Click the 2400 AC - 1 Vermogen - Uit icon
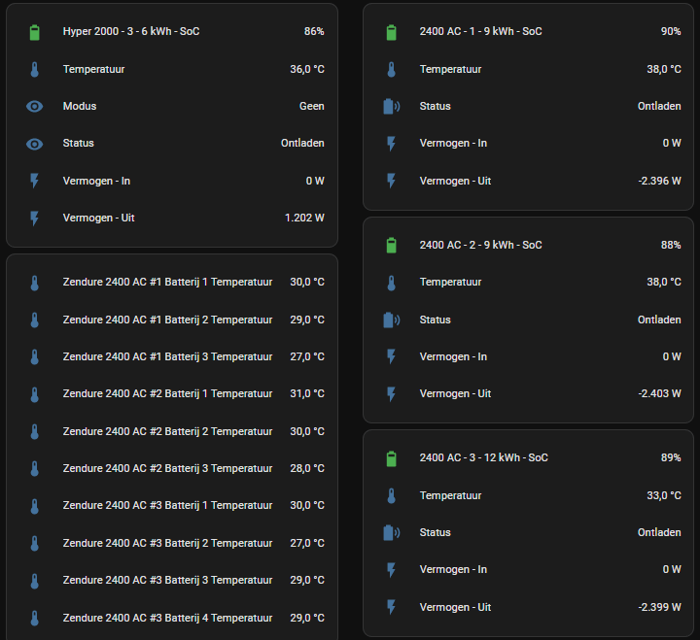700x640 pixels. [x=391, y=181]
